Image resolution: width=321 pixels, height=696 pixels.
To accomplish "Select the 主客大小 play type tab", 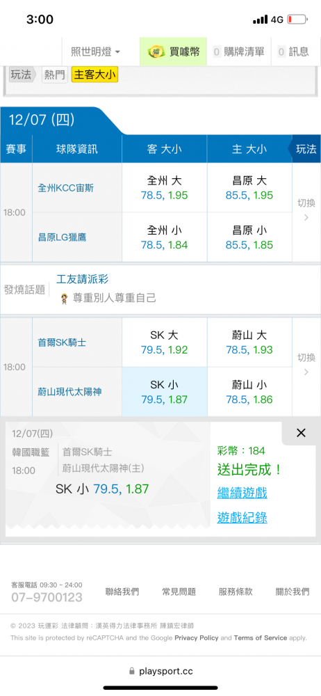I will (94, 75).
